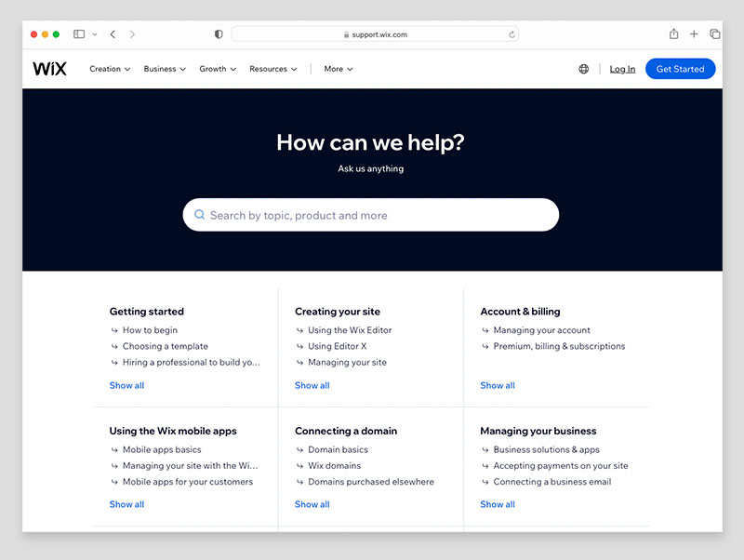The width and height of the screenshot is (744, 560).
Task: Click the Managing your business heading
Action: point(538,431)
